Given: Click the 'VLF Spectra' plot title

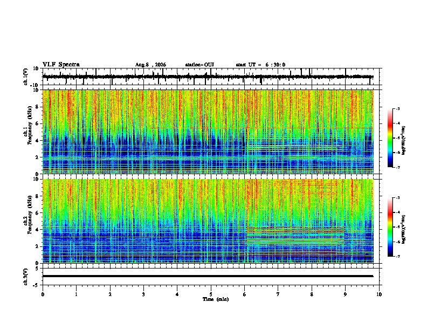Looking at the screenshot, I should [61, 65].
